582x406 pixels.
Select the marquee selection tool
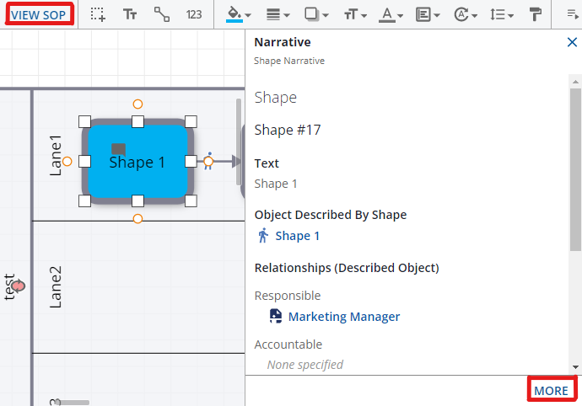pyautogui.click(x=99, y=14)
